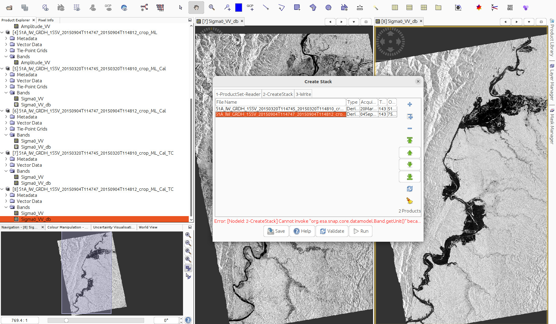Open the Pixel Info tab
This screenshot has width=556, height=324.
(x=46, y=20)
